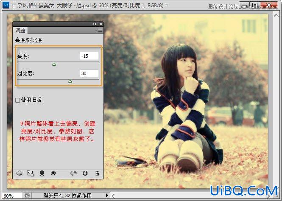
Task: Click the horizontal scrollbar left arrow
Action: tap(113, 196)
